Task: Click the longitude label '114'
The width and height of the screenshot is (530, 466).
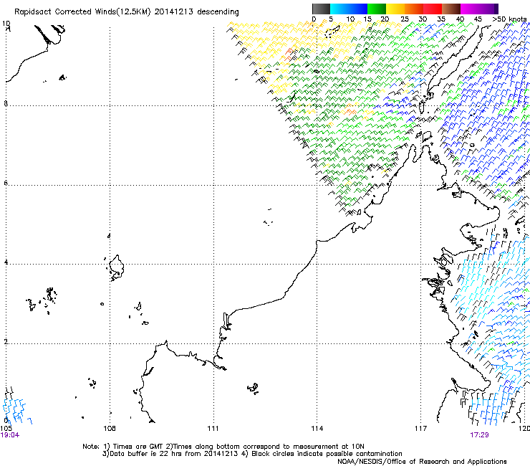Action: pyautogui.click(x=317, y=429)
